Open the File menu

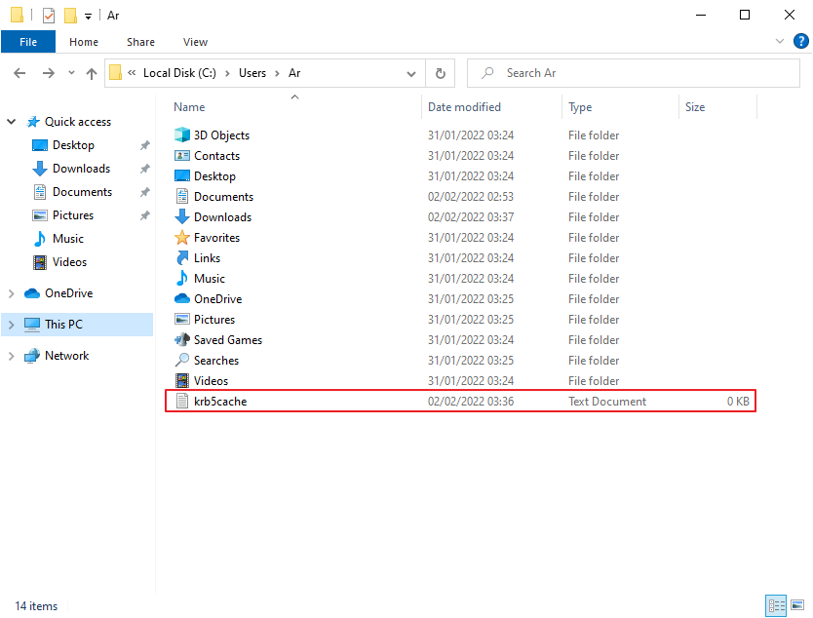pos(28,42)
